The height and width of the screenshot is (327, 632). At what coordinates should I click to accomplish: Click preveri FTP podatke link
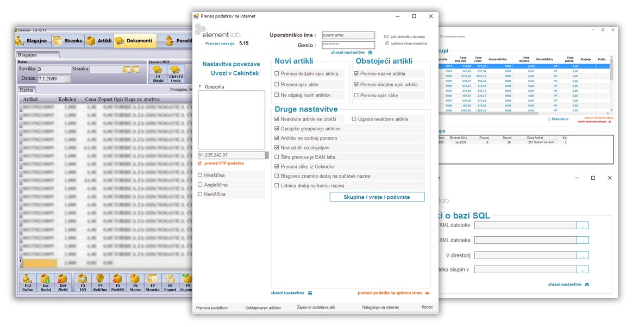tap(224, 163)
